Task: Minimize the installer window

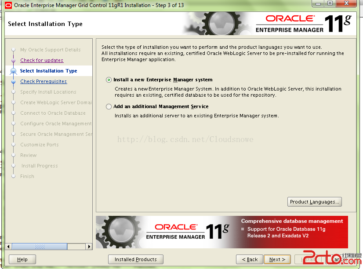Action: coord(318,4)
